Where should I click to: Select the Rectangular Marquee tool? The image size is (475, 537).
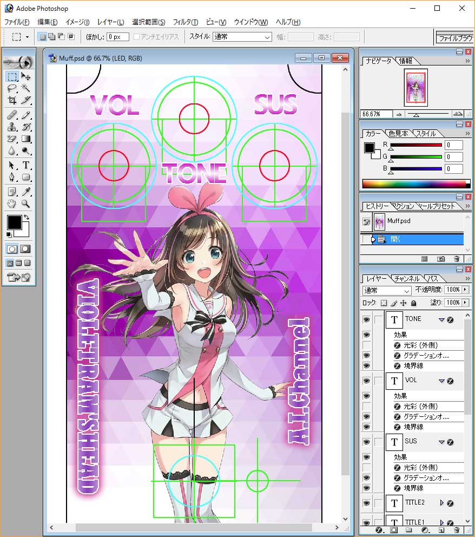[x=12, y=76]
